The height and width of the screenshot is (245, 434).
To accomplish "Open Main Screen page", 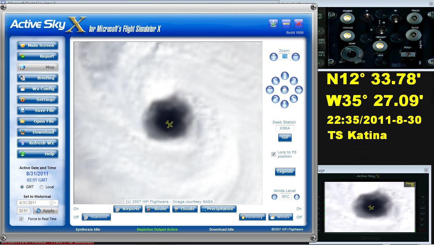I will point(38,46).
